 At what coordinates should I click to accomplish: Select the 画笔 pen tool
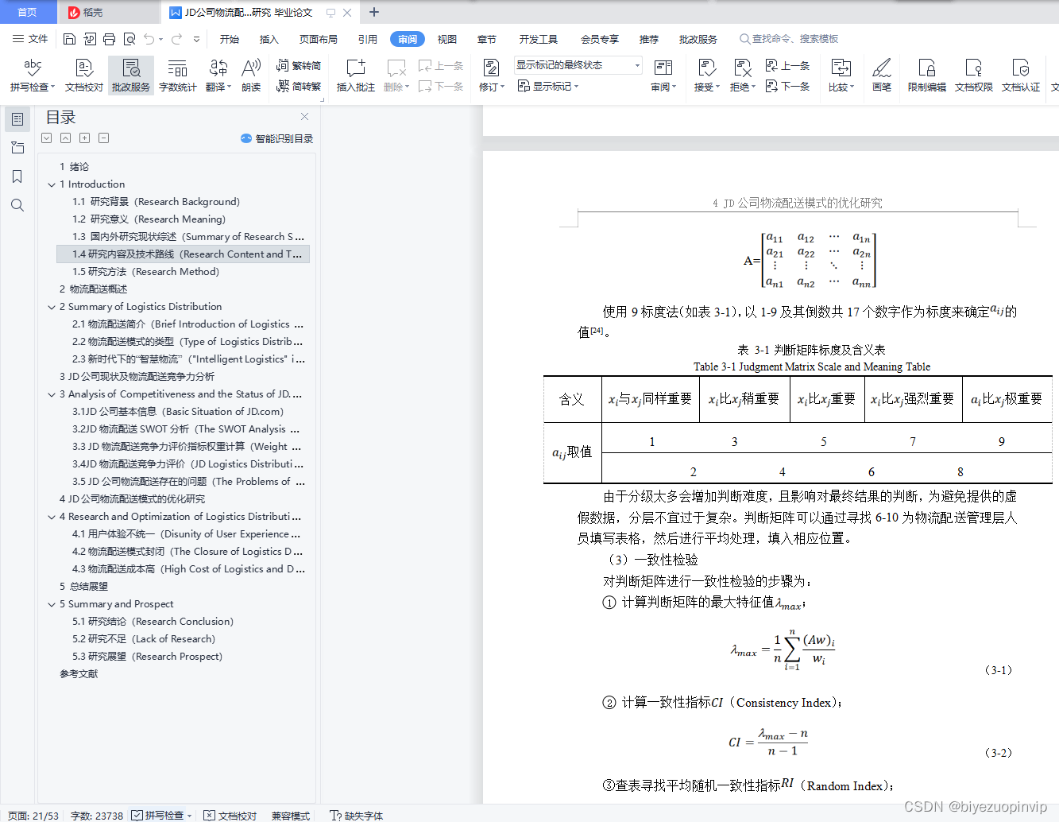pyautogui.click(x=881, y=75)
